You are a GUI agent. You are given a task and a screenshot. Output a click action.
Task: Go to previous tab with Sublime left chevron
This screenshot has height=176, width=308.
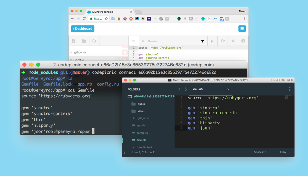click(179, 89)
